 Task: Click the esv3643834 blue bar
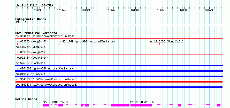click(119, 87)
